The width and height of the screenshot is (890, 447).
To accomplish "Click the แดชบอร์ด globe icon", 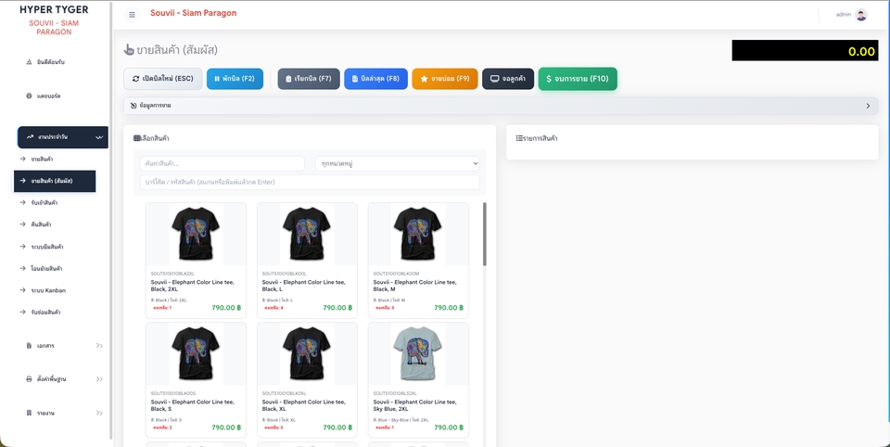I will [x=29, y=96].
